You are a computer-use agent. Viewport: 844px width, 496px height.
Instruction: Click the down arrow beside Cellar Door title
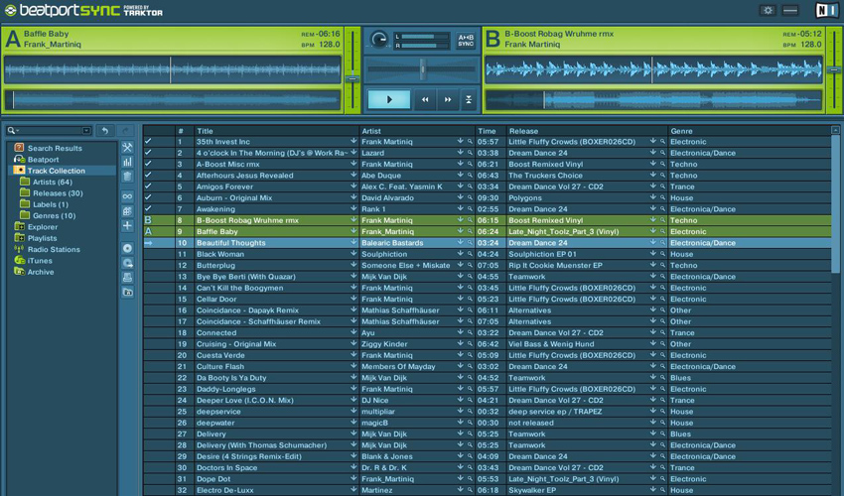[353, 299]
